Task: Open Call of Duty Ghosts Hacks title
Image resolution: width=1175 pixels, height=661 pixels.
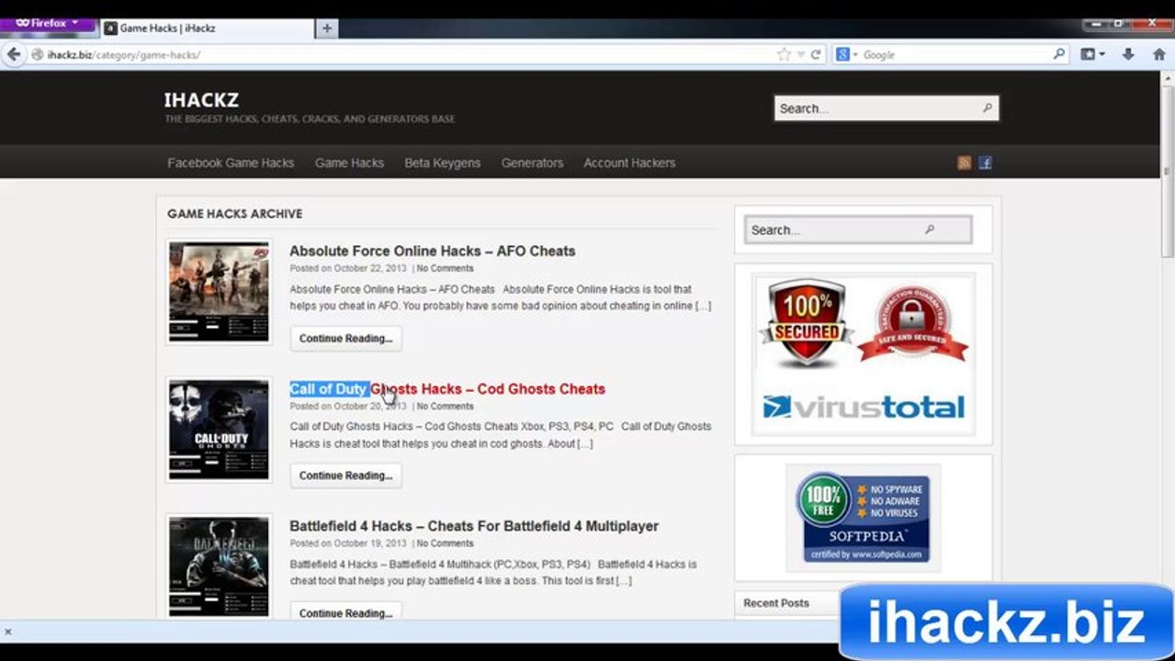Action: 447,388
